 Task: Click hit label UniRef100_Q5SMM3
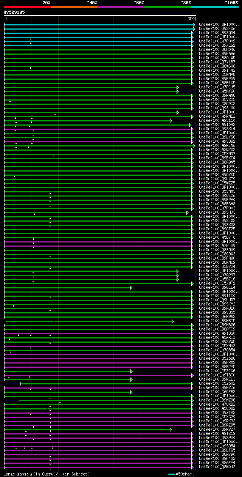pos(217,191)
